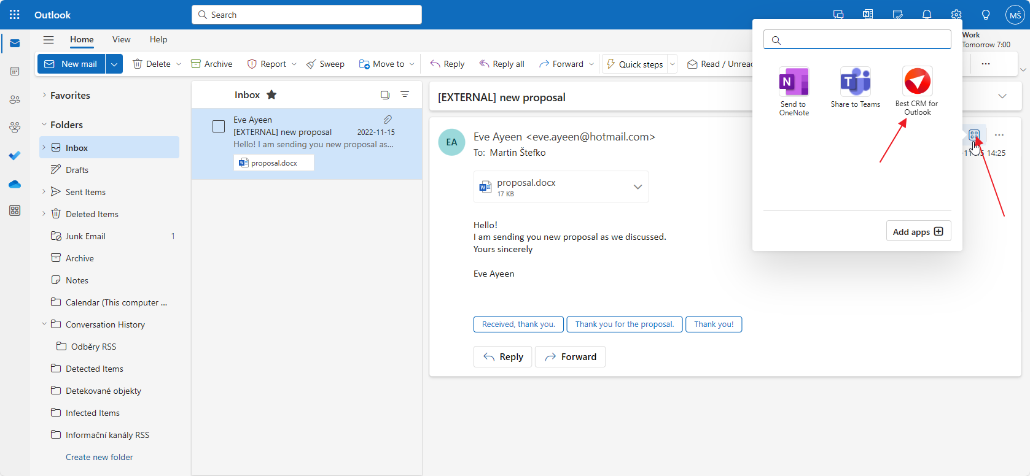Open People in the left rail
Screen dimensions: 1030x476
click(x=15, y=99)
